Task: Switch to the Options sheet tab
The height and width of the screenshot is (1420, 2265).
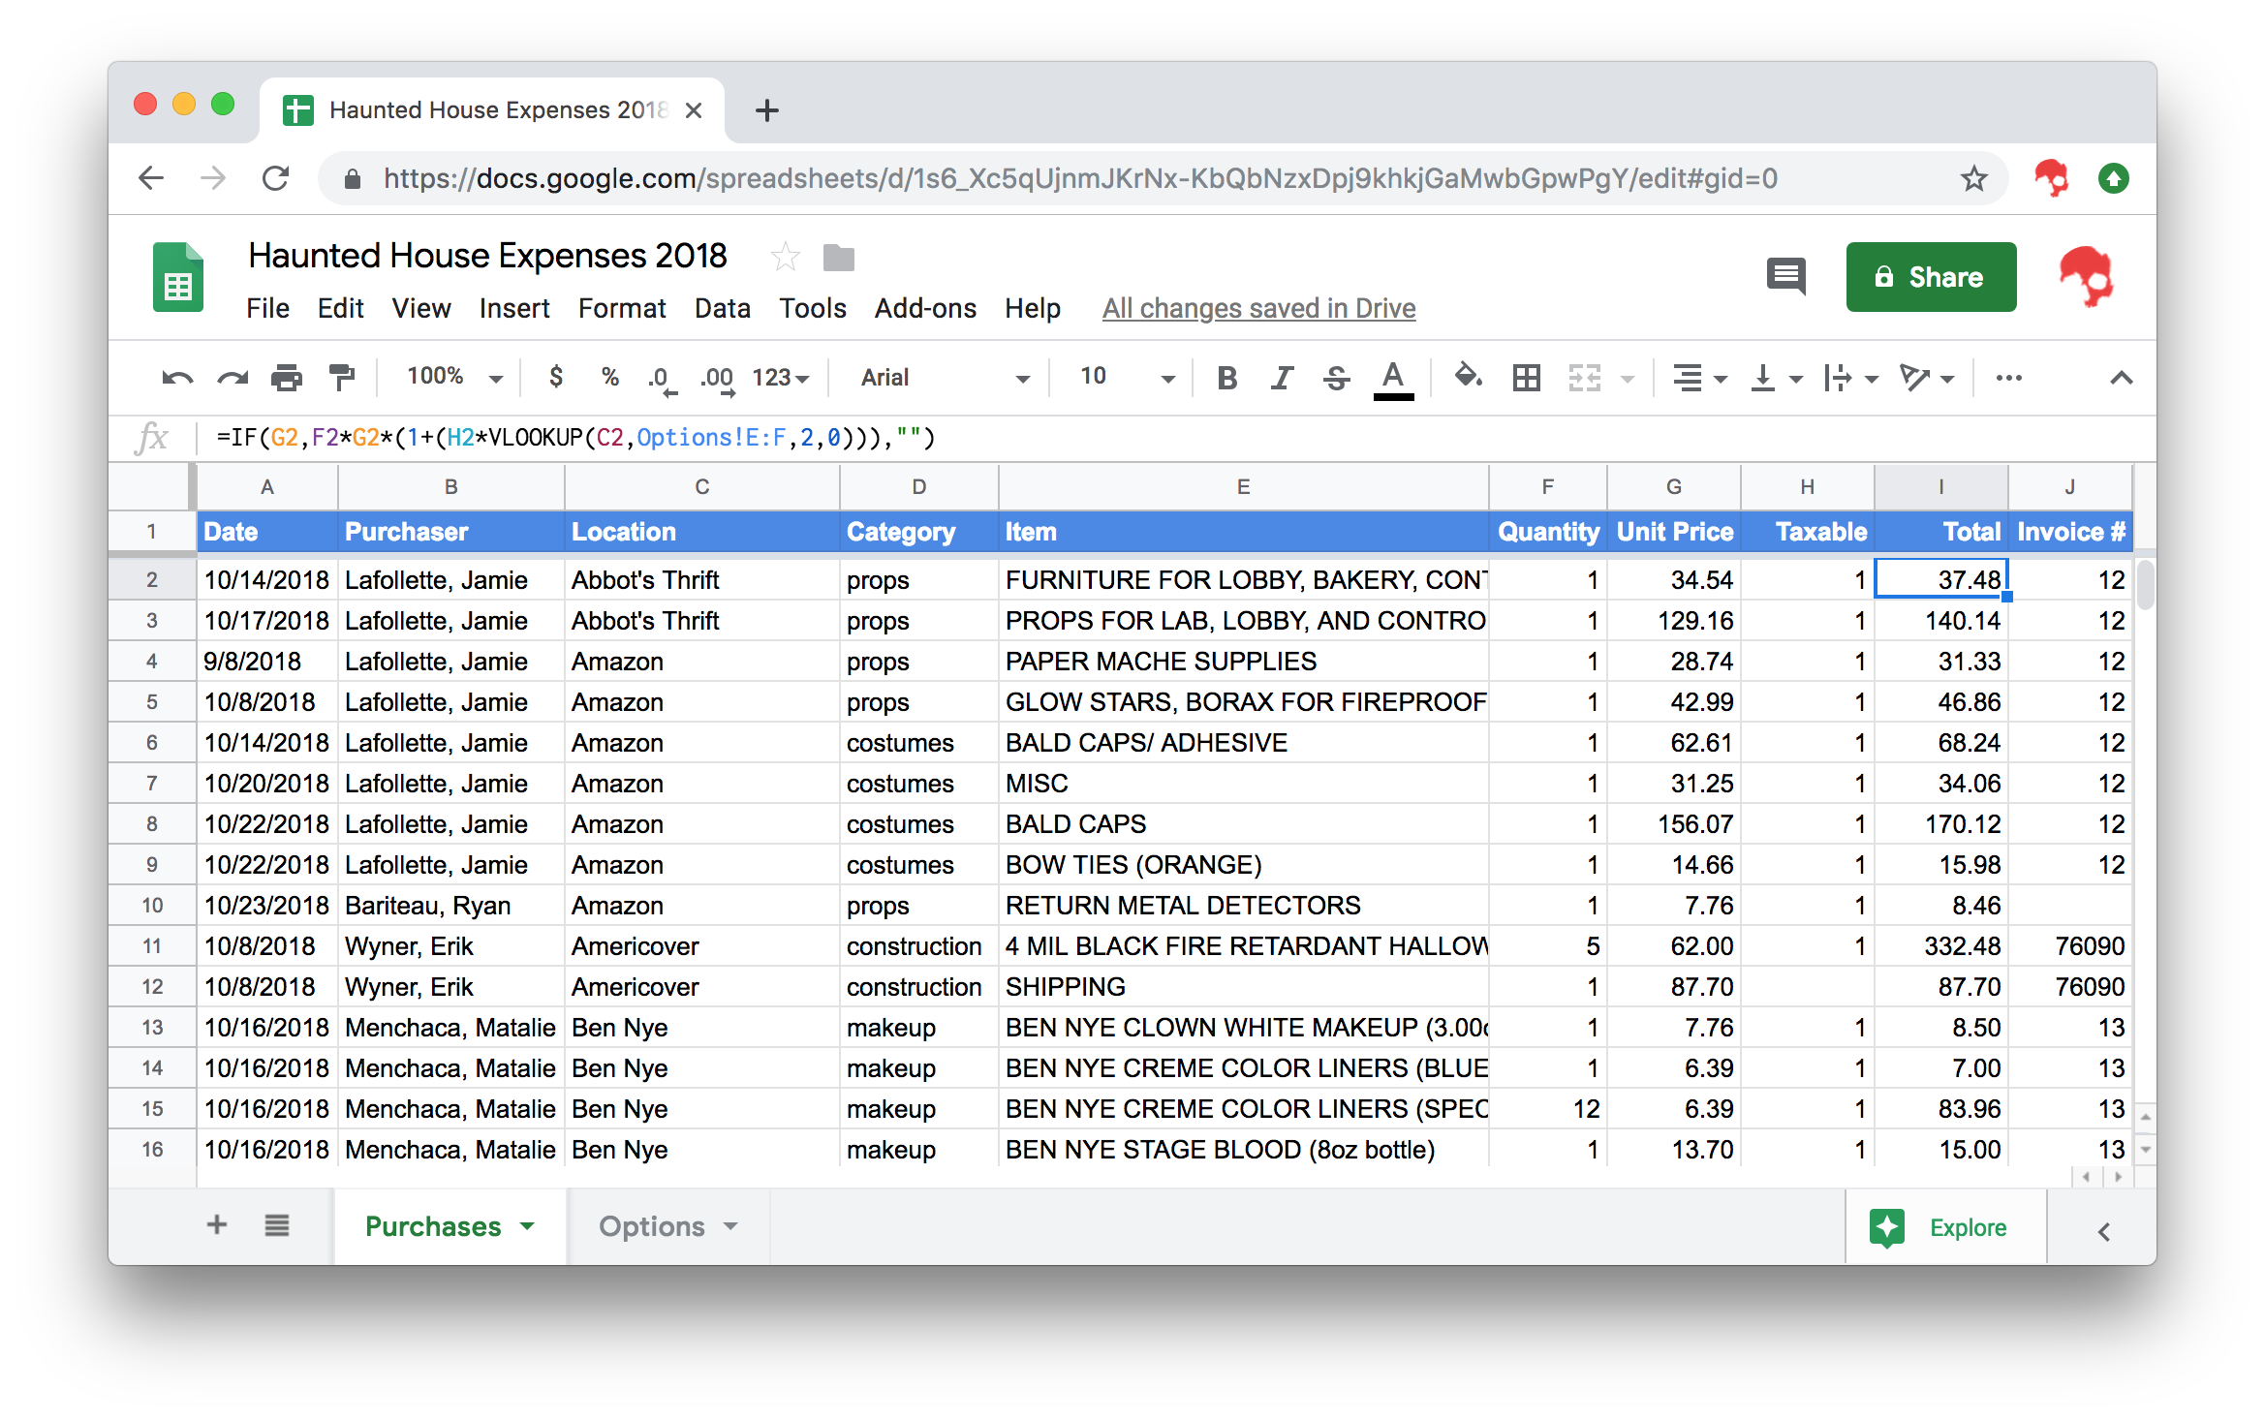Action: [651, 1226]
